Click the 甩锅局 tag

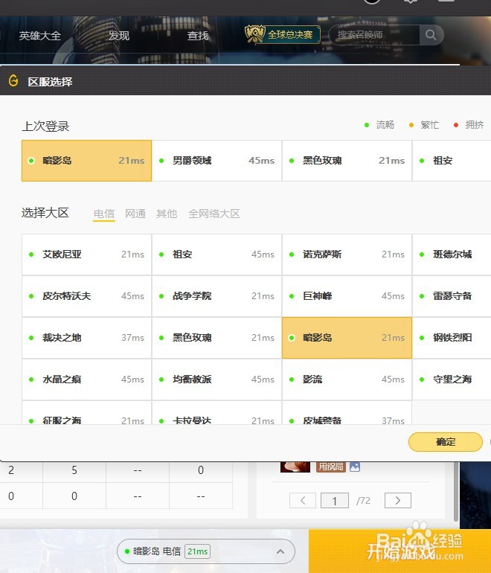330,467
